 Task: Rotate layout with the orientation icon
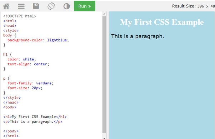point(51,6)
